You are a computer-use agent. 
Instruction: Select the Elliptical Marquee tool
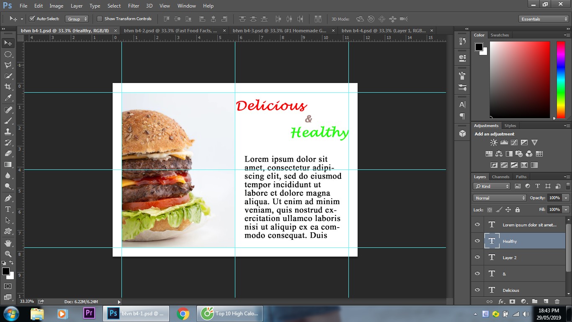(x=8, y=54)
